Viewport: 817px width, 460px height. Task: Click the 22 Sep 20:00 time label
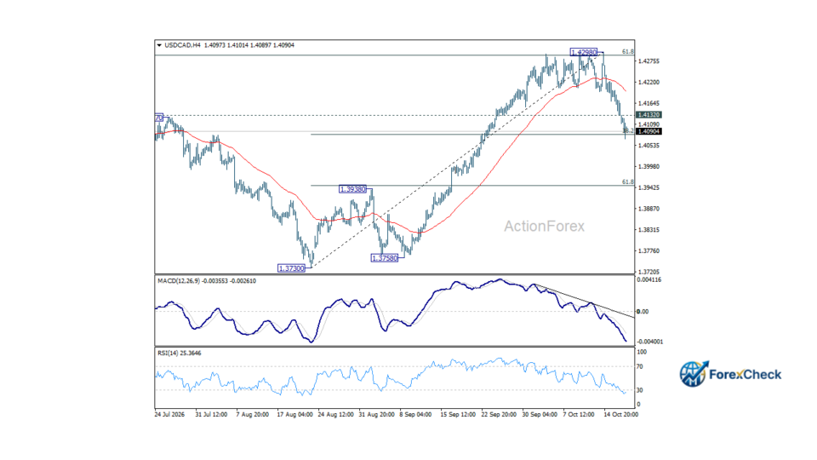[499, 415]
